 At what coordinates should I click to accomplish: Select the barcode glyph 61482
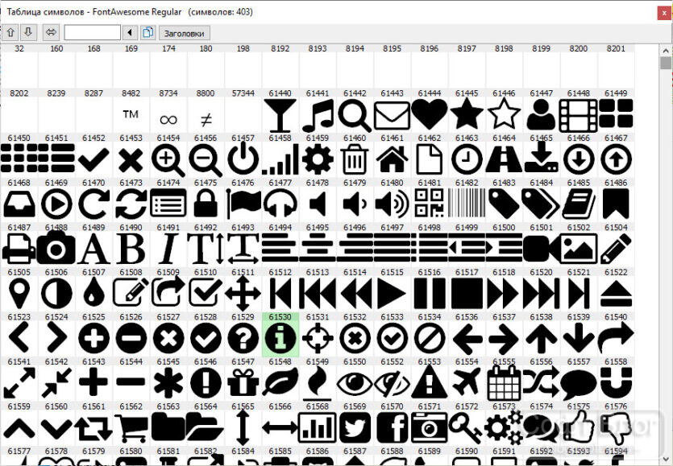click(467, 204)
